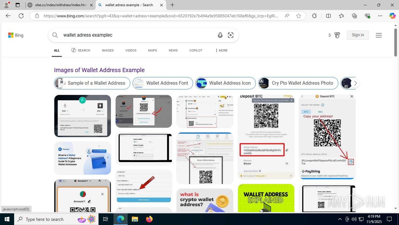
Task: Open Bing hamburger settings menu
Action: click(379, 35)
